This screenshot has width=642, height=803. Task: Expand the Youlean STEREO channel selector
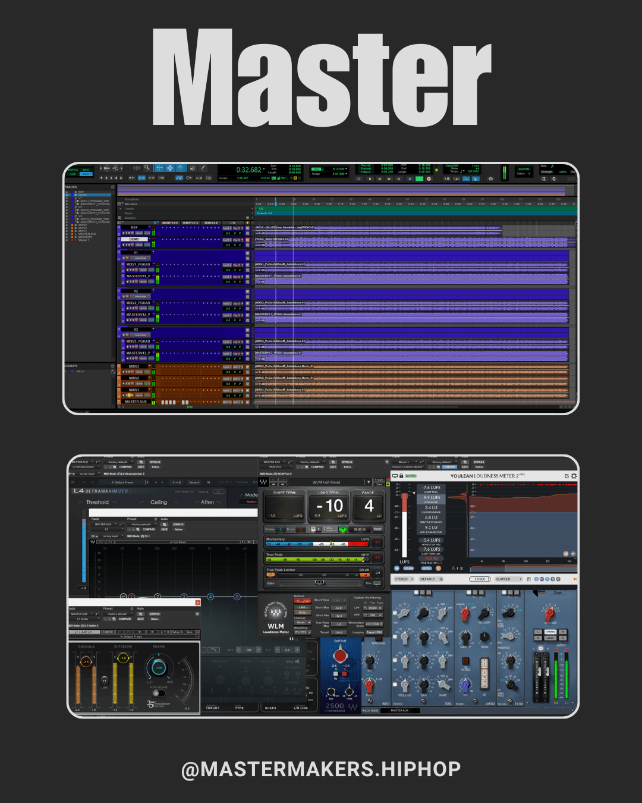coord(404,579)
